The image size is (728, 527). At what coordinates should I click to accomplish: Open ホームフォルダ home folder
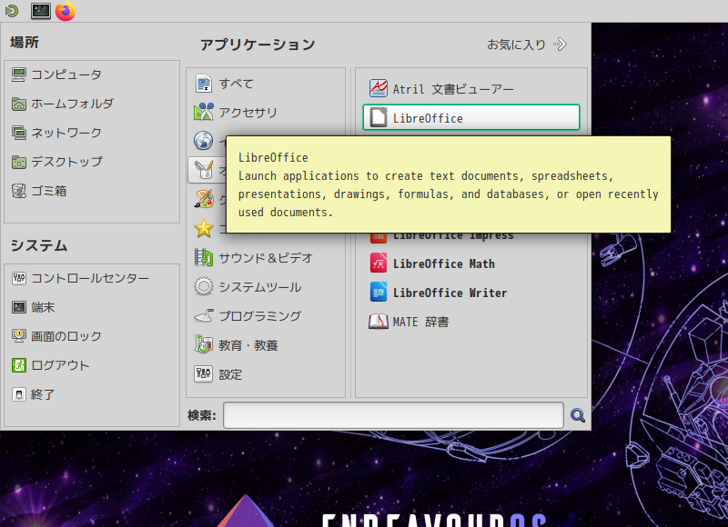[63, 104]
